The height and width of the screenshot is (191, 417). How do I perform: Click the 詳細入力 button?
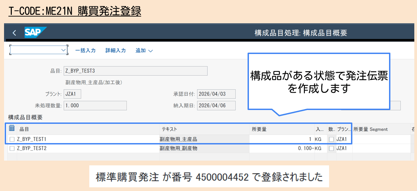click(x=116, y=50)
